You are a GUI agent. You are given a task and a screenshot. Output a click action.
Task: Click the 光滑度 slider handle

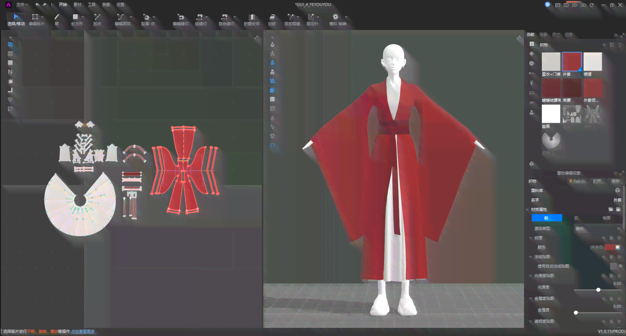pyautogui.click(x=598, y=290)
